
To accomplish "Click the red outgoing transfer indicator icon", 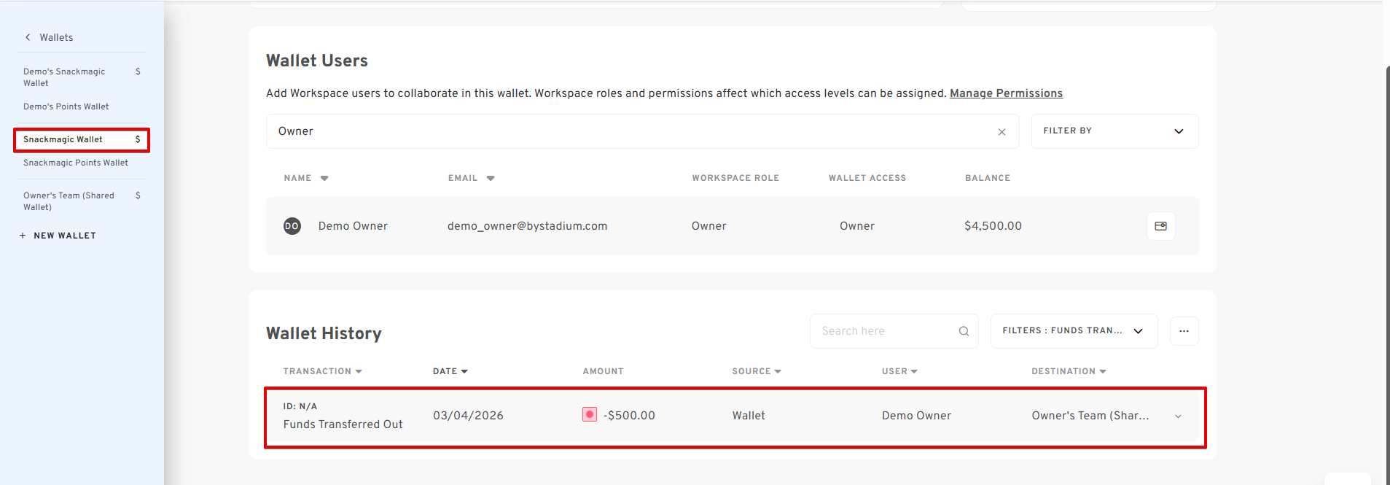I will (x=590, y=414).
